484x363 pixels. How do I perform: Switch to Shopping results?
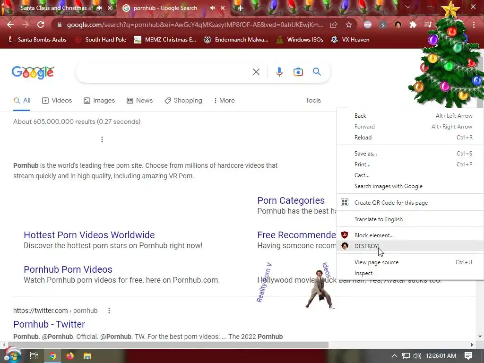tap(183, 101)
